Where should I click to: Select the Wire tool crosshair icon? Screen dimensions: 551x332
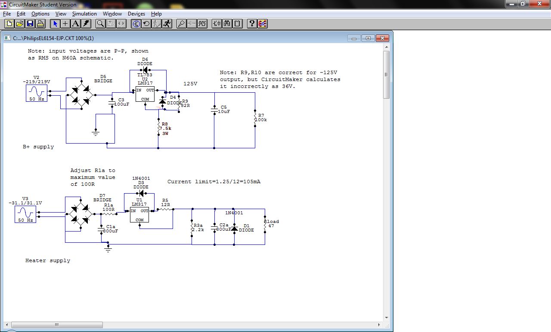(x=65, y=24)
